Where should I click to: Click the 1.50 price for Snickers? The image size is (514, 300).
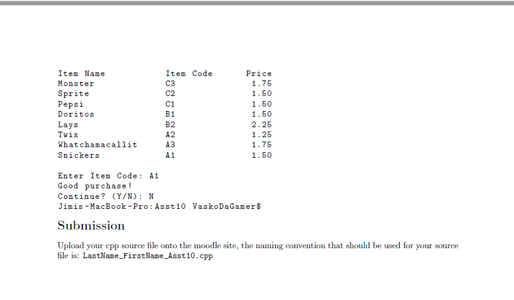(x=261, y=155)
